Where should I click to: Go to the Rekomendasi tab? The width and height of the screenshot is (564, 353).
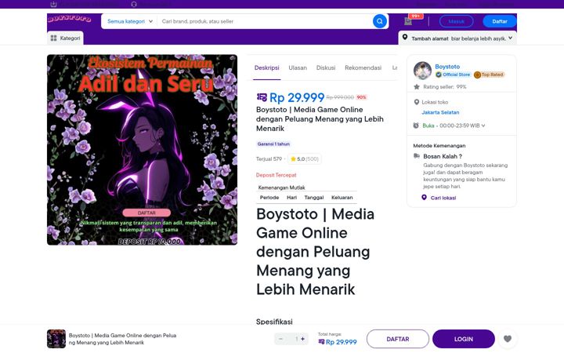point(363,67)
